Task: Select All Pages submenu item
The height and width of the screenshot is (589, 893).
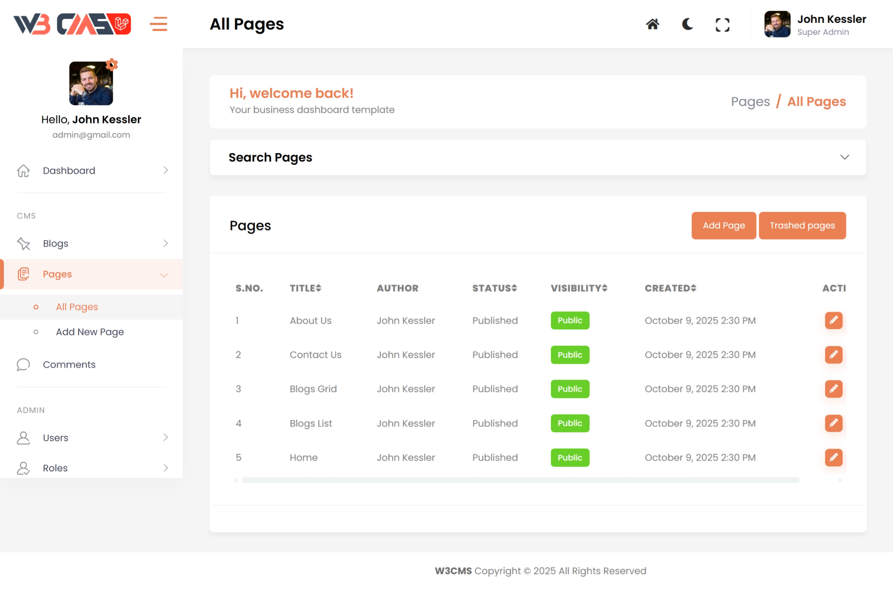Action: (77, 307)
